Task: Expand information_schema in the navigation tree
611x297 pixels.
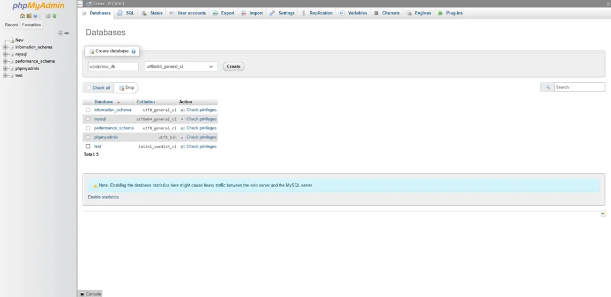Action: 5,47
